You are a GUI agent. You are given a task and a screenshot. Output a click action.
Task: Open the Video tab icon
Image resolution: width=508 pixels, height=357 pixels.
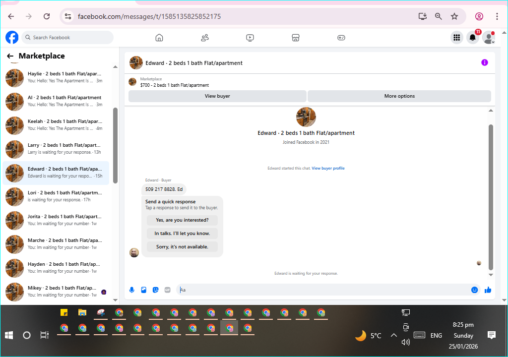pos(250,38)
